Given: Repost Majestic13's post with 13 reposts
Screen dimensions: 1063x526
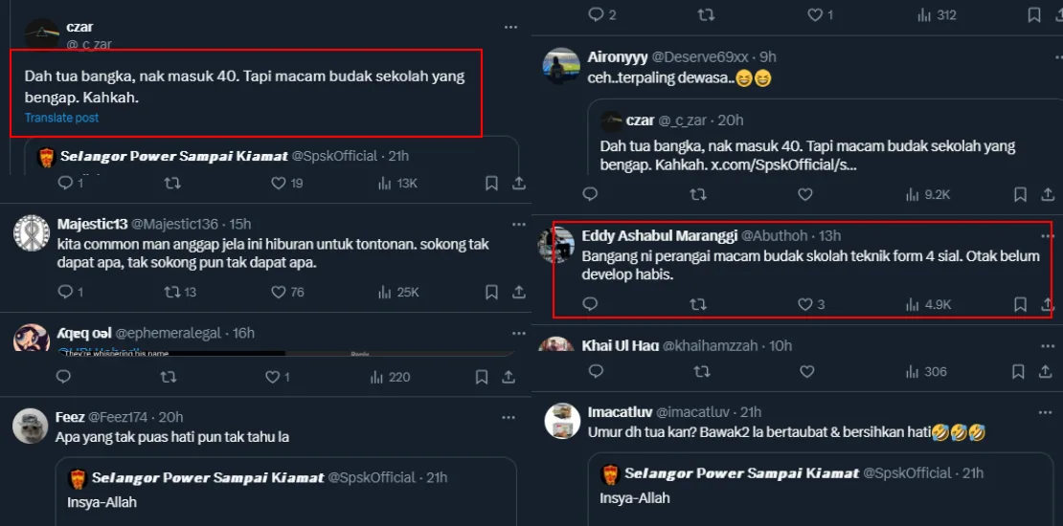Looking at the screenshot, I should pos(173,292).
